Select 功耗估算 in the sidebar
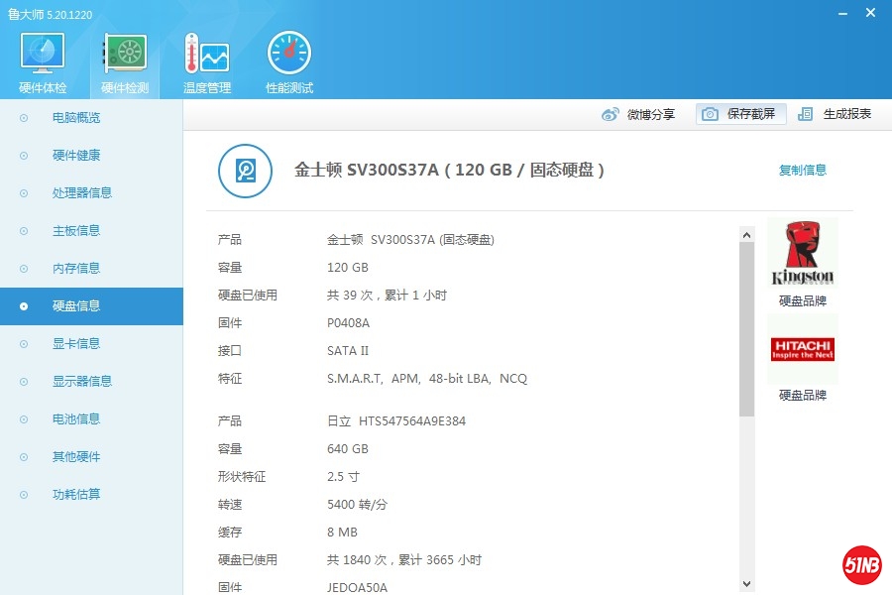892x595 pixels. pos(91,494)
